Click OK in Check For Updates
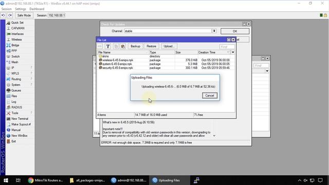329x185 pixels. (x=235, y=31)
